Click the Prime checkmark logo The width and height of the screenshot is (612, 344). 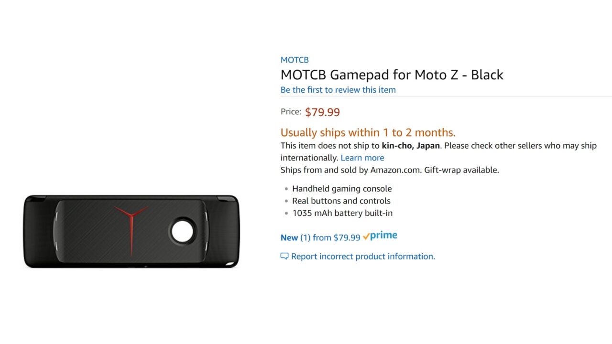point(380,236)
